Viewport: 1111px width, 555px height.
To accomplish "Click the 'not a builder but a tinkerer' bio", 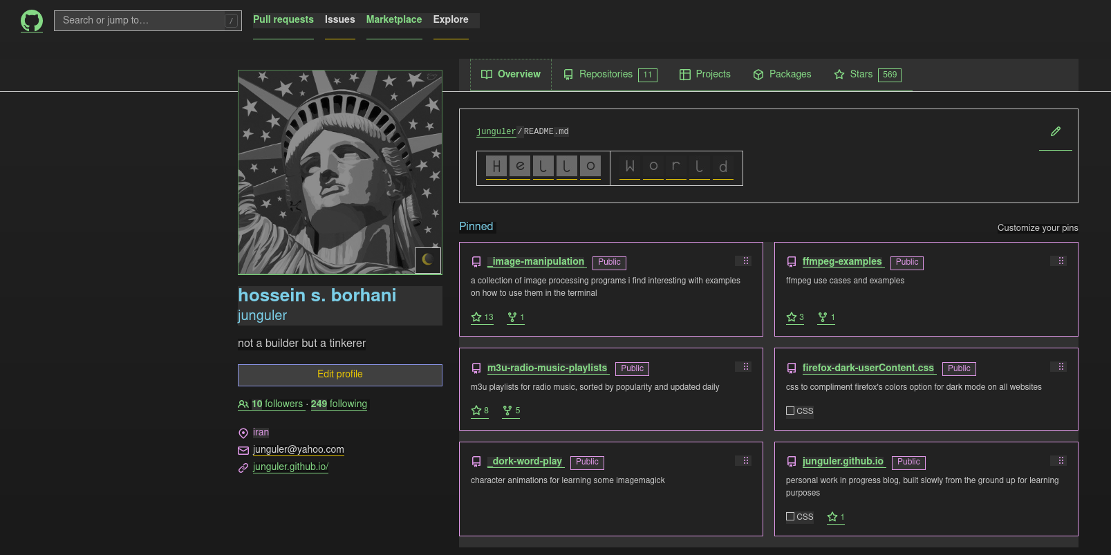I will click(x=301, y=344).
